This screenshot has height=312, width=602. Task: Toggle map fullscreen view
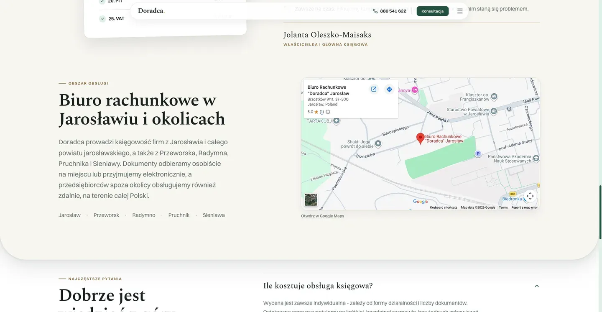click(x=530, y=196)
